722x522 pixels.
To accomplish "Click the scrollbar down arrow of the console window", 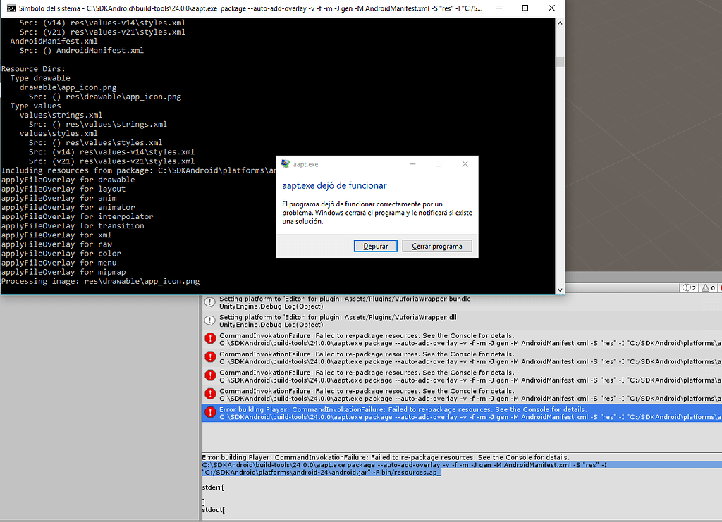I will pos(559,289).
